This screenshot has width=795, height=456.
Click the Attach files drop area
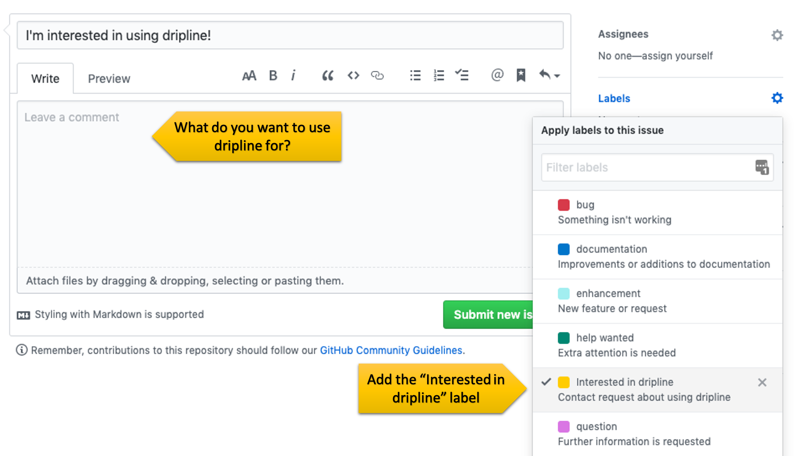(275, 280)
